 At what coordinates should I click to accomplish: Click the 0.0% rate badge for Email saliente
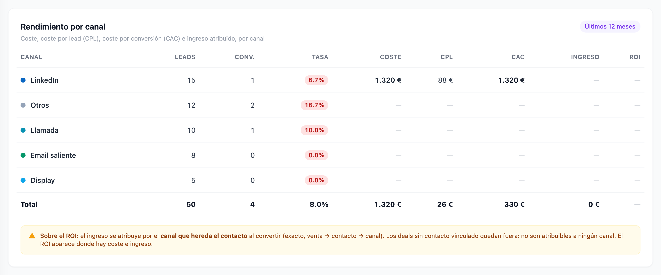(316, 155)
